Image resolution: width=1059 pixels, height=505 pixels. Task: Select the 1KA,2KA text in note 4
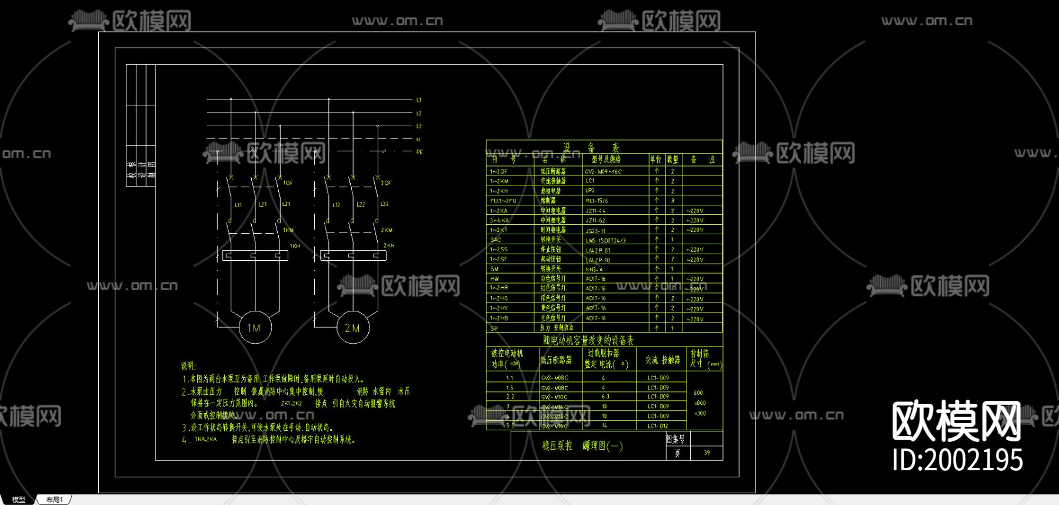206,439
